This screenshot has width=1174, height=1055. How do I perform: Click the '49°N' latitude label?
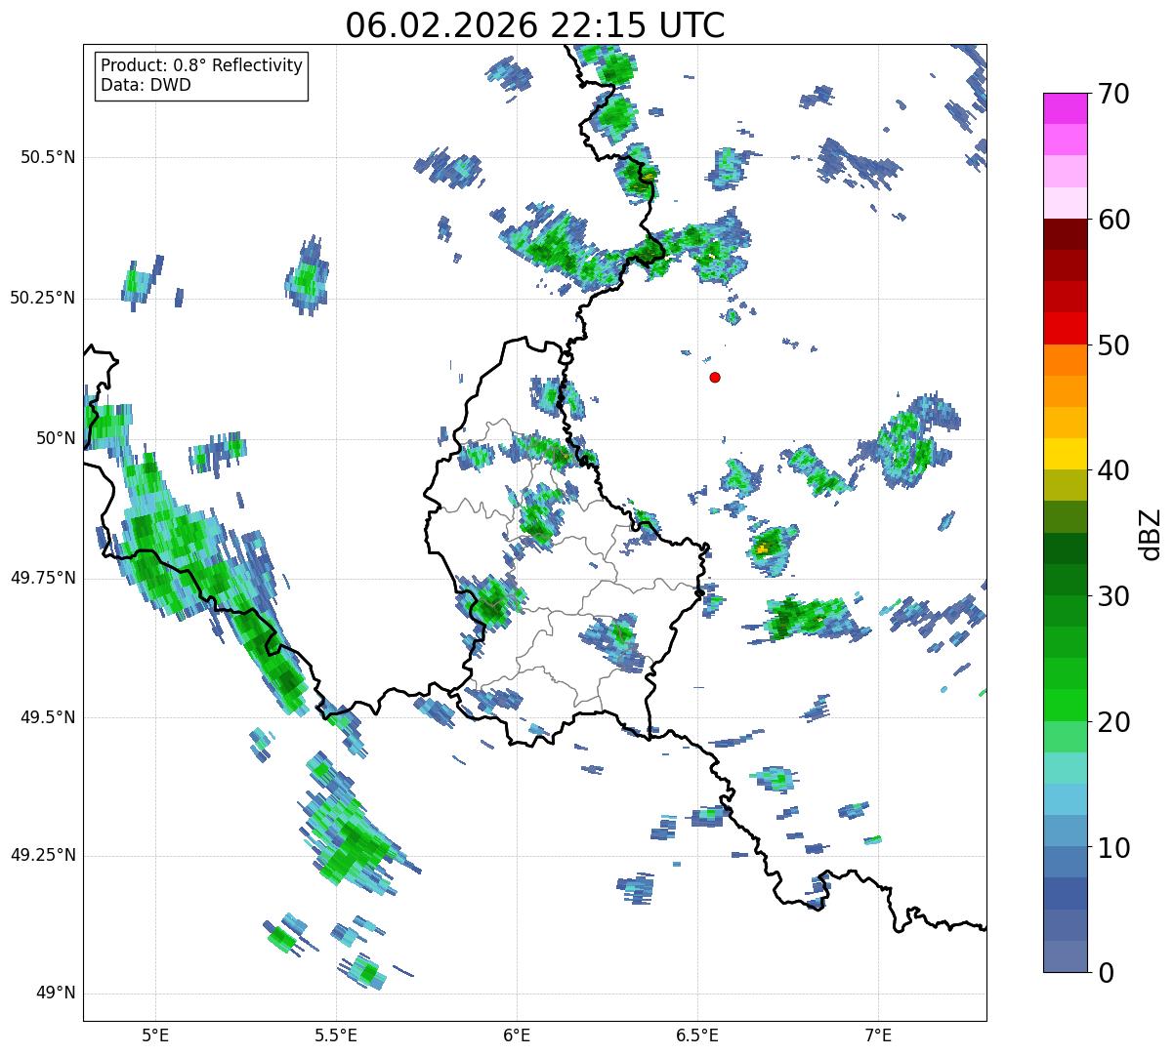[56, 994]
